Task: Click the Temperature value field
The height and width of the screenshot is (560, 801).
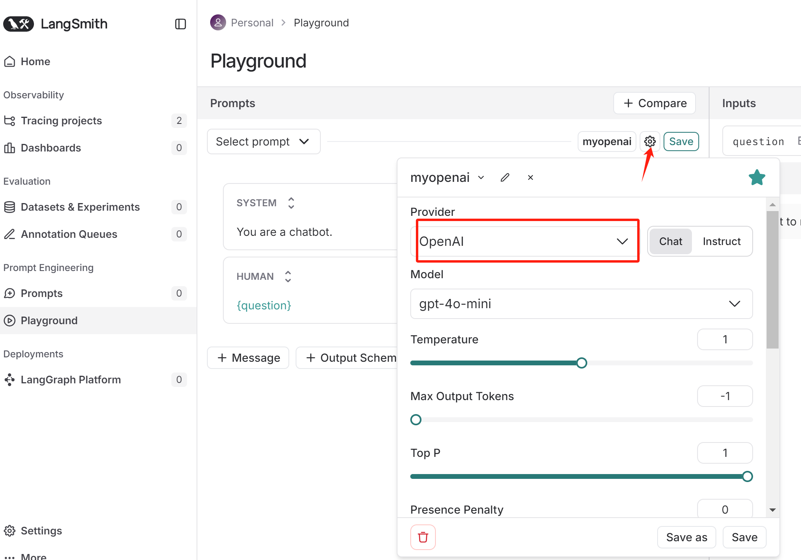Action: 725,339
